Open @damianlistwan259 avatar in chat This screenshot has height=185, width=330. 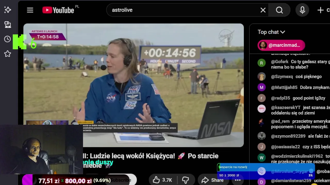pyautogui.click(x=261, y=182)
